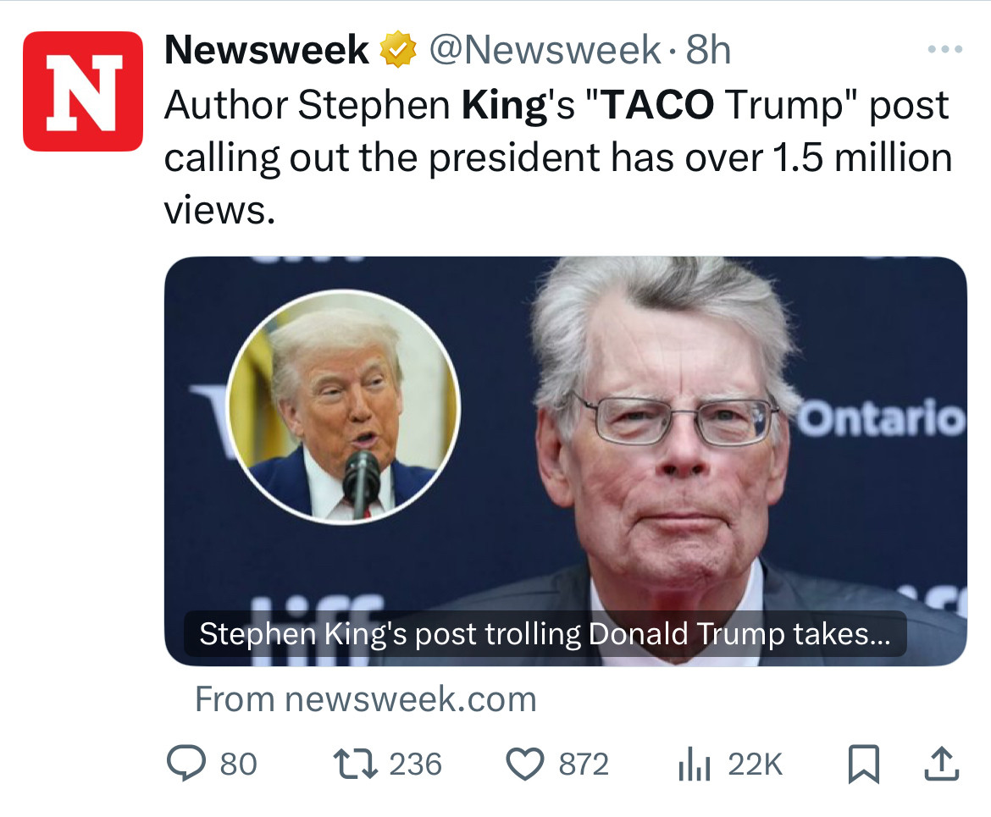The image size is (991, 817).
Task: Click the 872 likes count
Action: pyautogui.click(x=584, y=764)
